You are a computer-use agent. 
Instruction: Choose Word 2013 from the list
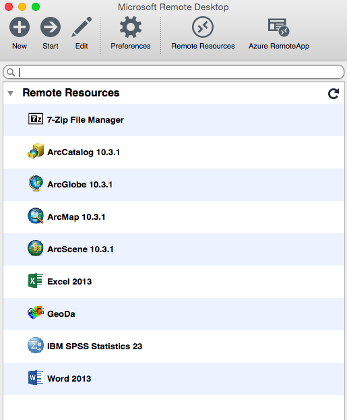(174, 379)
